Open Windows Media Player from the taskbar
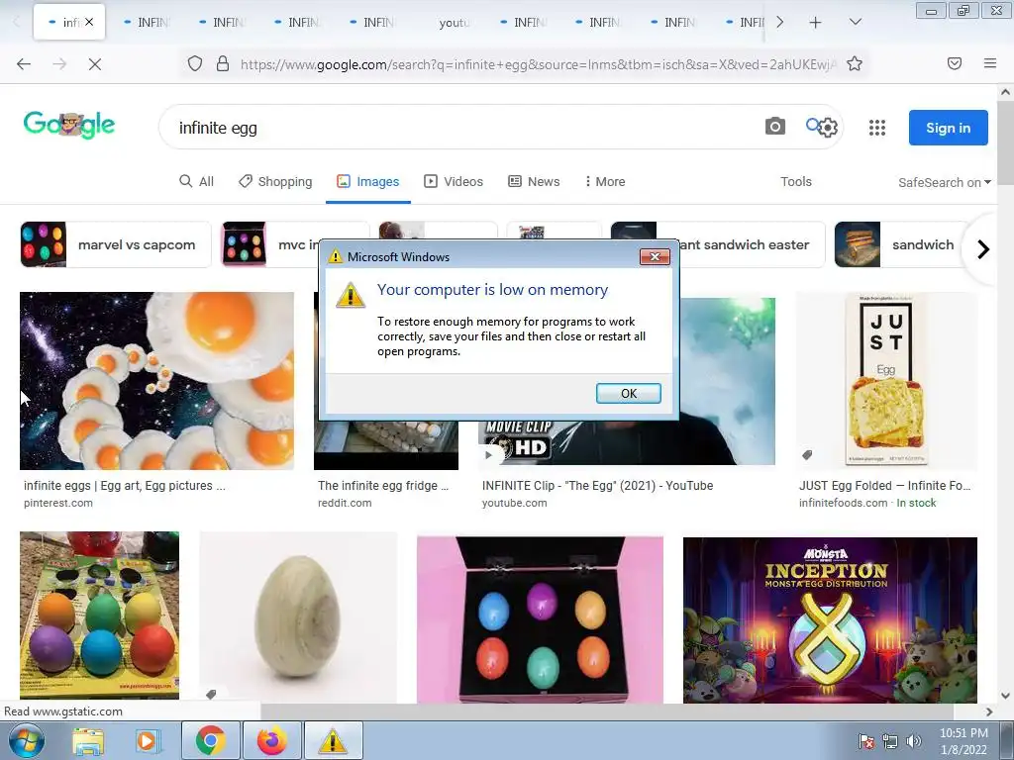 (147, 740)
